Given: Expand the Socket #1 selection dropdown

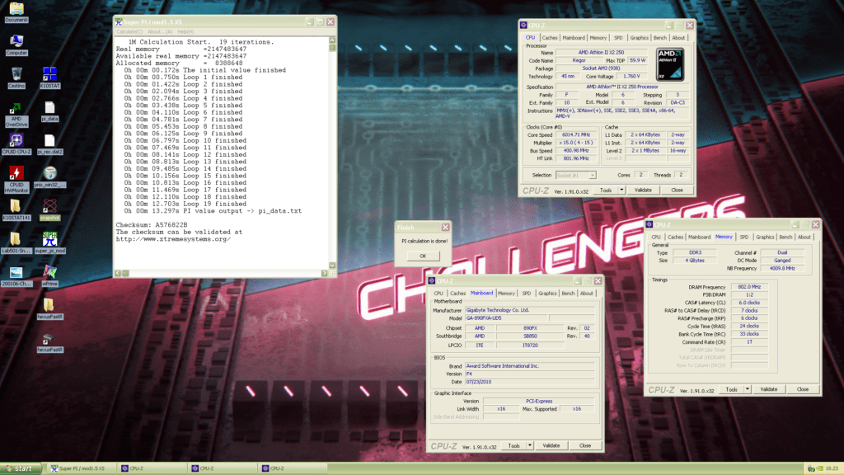Looking at the screenshot, I should pyautogui.click(x=592, y=175).
